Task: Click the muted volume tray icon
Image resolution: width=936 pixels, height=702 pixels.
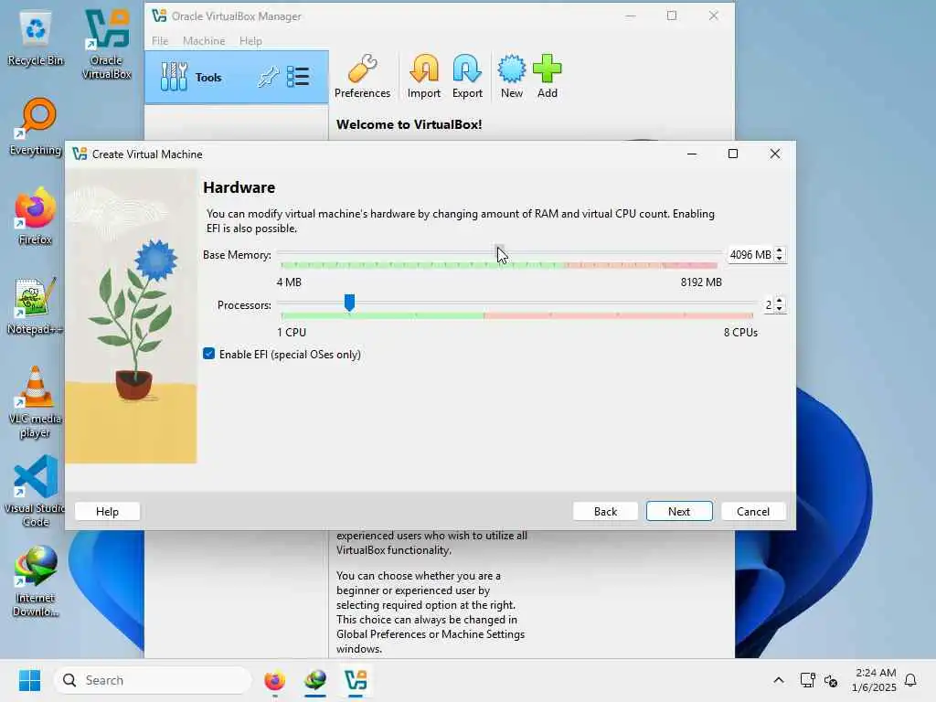Action: point(831,680)
